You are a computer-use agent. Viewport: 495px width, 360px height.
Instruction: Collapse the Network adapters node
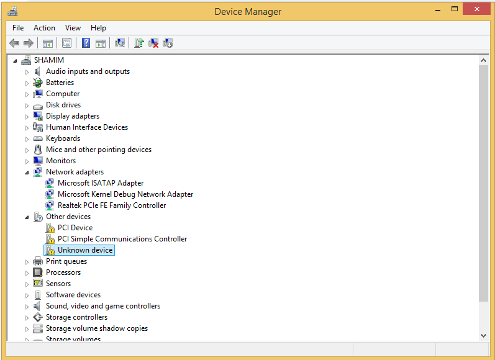[x=27, y=173]
